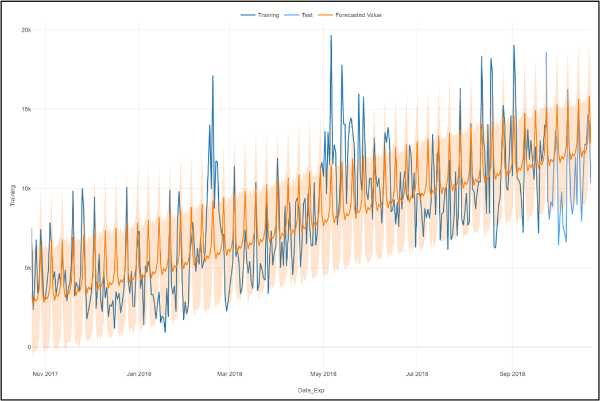
Task: Toggle Forecasted Value visibility in the legend
Action: tap(359, 15)
